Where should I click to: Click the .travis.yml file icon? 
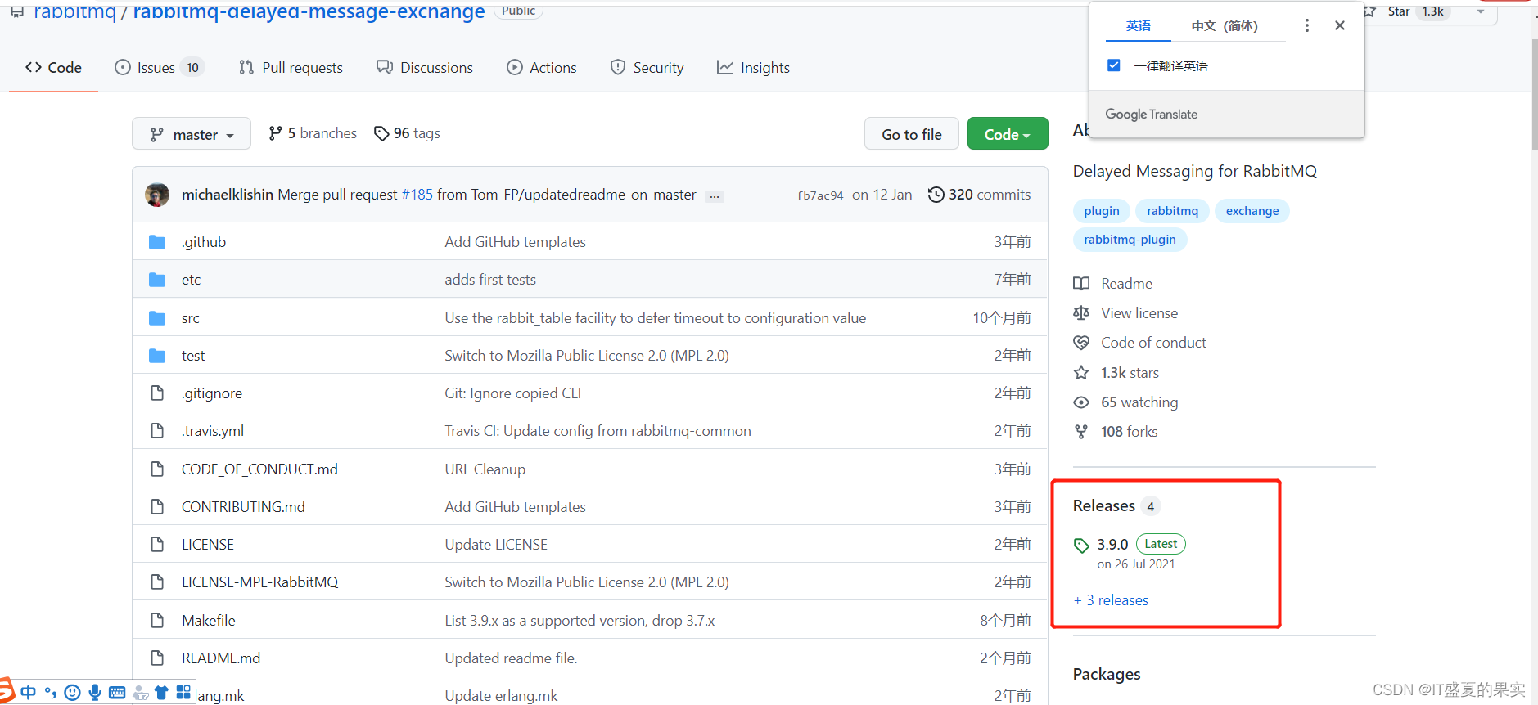tap(157, 431)
